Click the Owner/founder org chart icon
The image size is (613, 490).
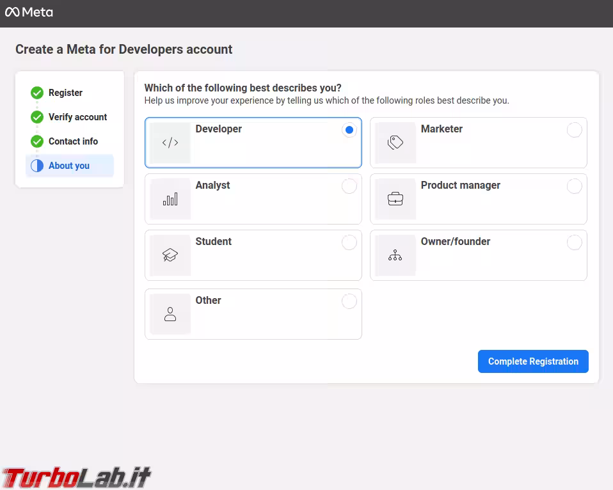[395, 255]
